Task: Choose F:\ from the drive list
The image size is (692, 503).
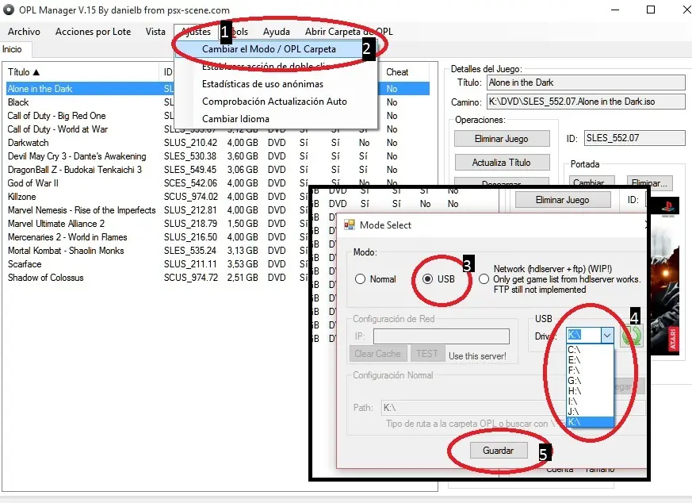Action: coord(590,370)
